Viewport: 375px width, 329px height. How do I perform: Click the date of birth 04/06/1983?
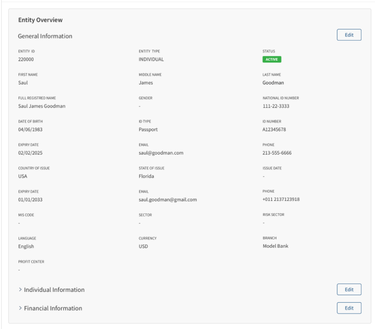coord(30,129)
